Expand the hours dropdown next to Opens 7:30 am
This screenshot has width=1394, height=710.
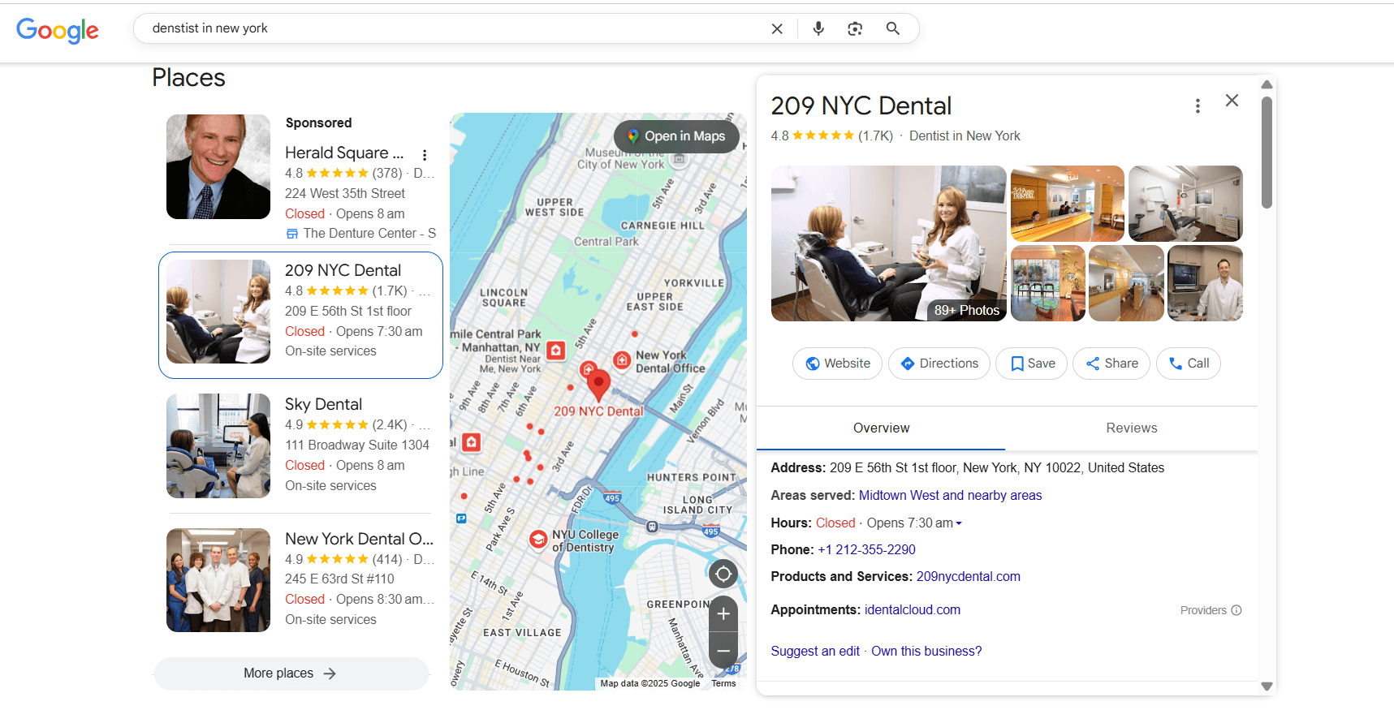[x=959, y=523]
